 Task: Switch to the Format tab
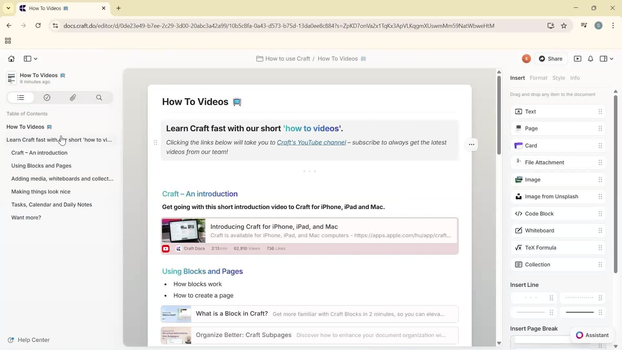point(538,78)
